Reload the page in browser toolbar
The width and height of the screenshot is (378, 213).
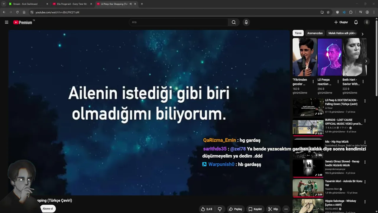[17, 12]
